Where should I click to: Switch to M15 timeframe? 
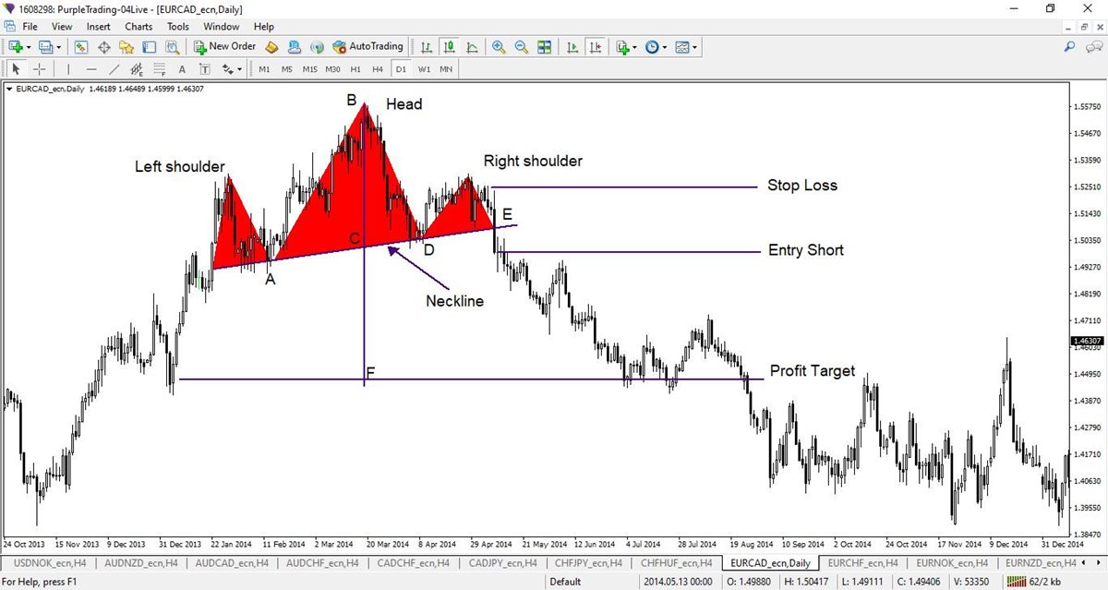309,69
